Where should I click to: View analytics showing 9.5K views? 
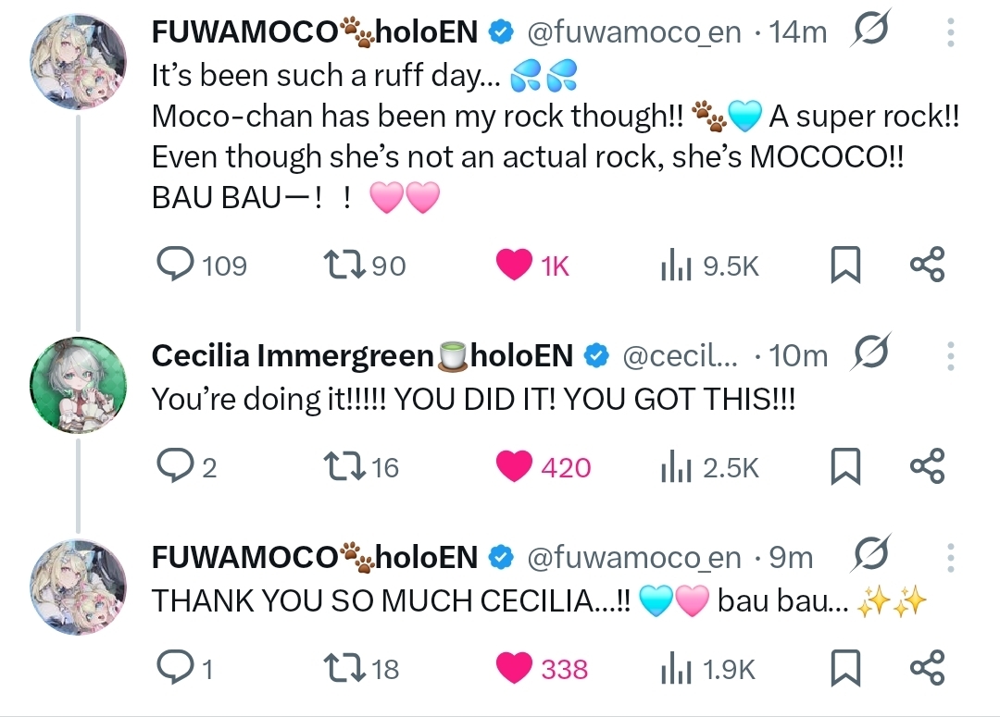tap(677, 267)
